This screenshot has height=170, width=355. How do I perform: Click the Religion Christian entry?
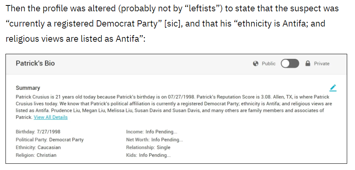tap(36, 155)
